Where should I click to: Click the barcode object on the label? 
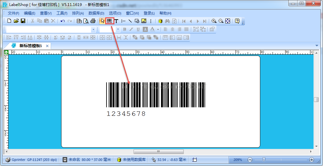(x=156, y=95)
